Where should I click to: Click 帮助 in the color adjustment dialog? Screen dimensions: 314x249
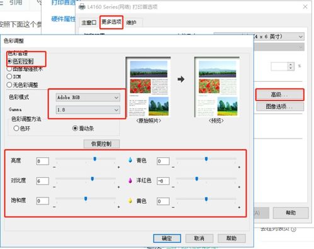[232, 238]
